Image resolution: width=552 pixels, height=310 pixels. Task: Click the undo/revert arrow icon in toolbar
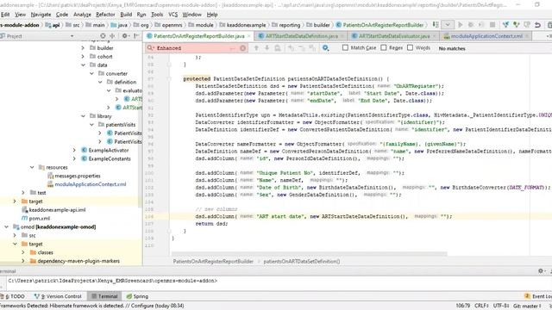[537, 25]
